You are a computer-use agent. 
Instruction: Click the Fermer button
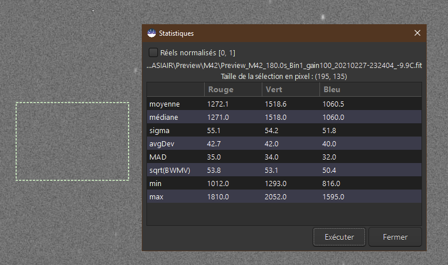[395, 237]
